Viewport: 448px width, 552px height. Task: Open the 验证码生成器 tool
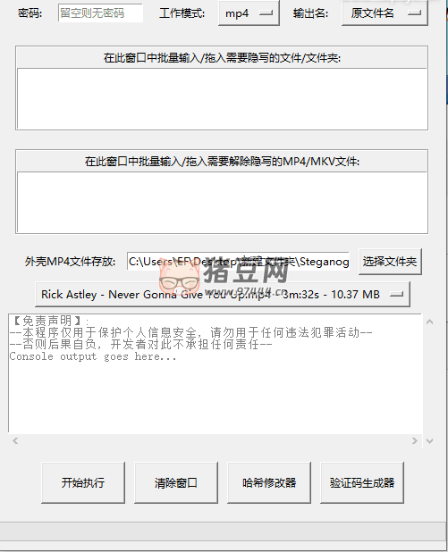tap(362, 482)
